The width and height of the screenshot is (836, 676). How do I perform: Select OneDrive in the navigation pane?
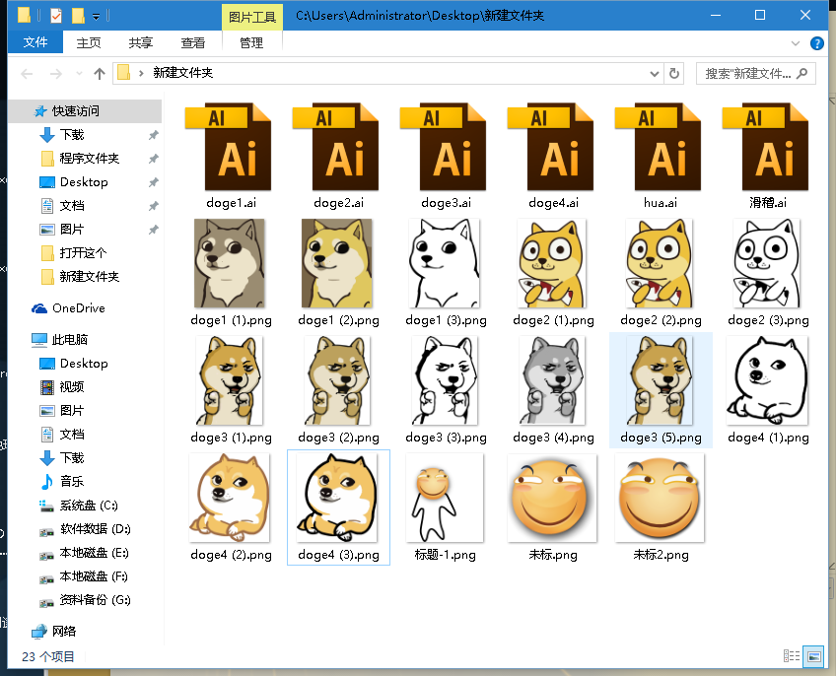(x=78, y=308)
